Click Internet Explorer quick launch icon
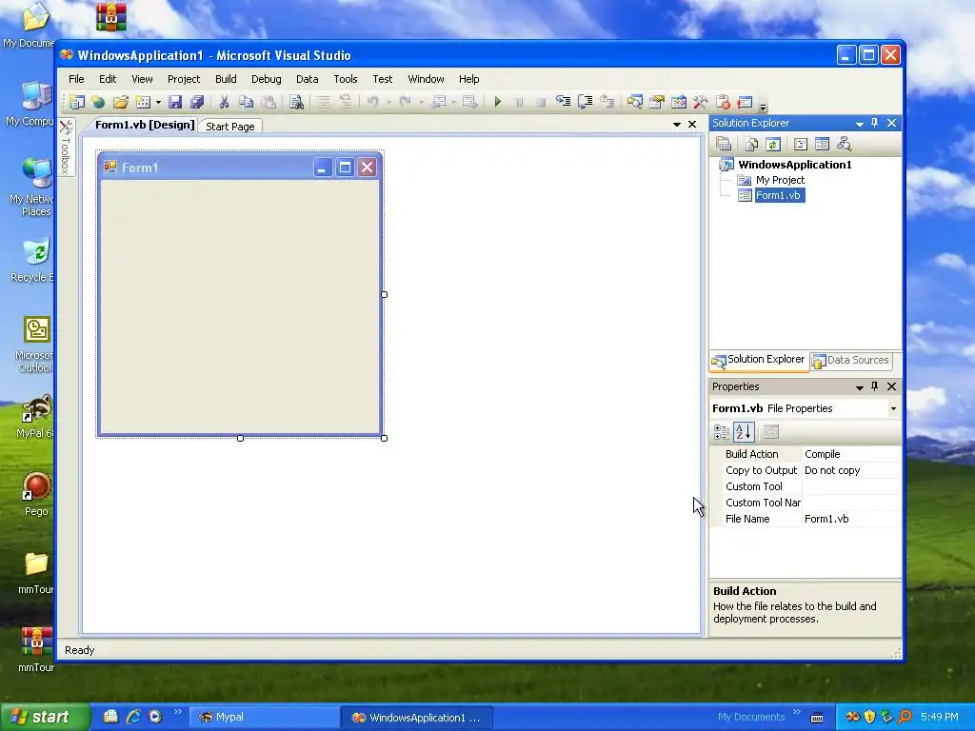 tap(133, 717)
